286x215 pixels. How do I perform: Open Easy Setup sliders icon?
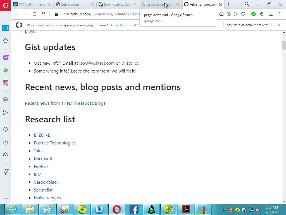(280, 14)
